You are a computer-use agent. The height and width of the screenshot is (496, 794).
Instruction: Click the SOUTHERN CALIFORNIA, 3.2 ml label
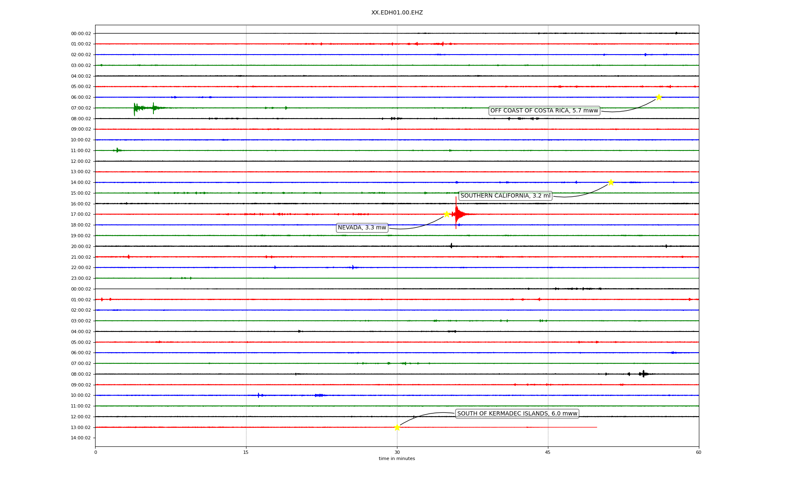pyautogui.click(x=505, y=196)
